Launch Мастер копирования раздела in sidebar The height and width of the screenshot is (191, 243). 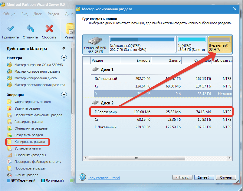[x=37, y=71]
